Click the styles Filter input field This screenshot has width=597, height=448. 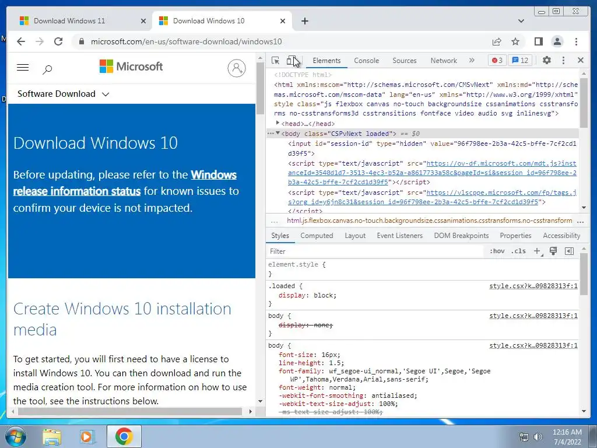pos(375,251)
